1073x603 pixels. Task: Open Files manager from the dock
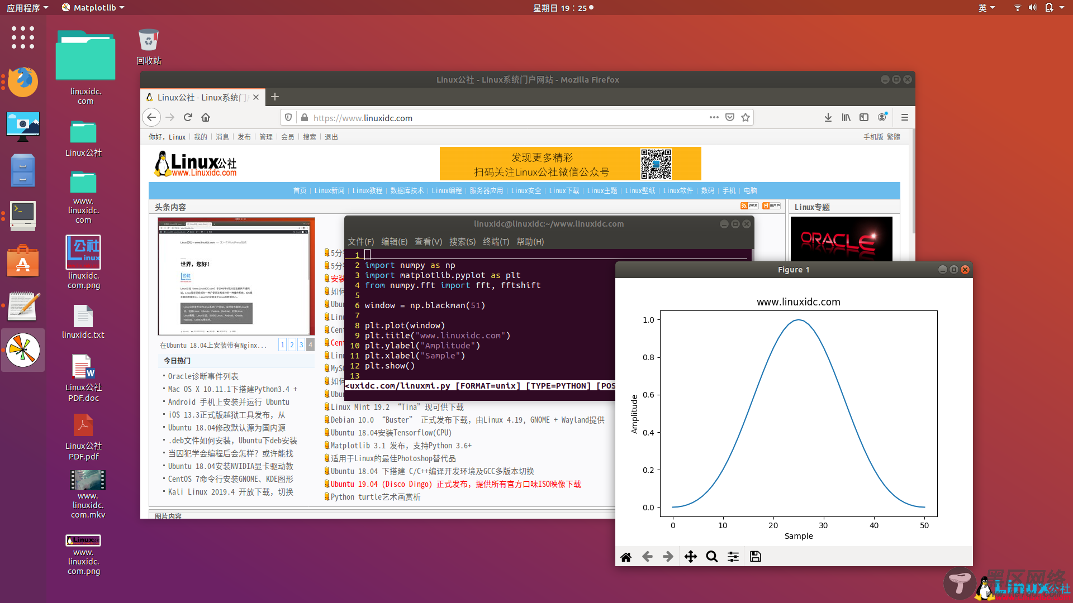click(23, 170)
